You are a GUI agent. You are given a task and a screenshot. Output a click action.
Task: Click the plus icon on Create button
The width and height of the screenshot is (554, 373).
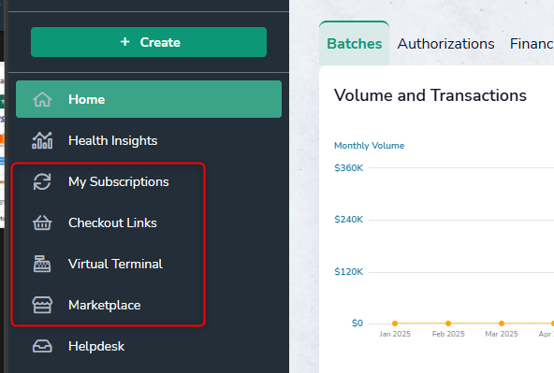tap(124, 42)
